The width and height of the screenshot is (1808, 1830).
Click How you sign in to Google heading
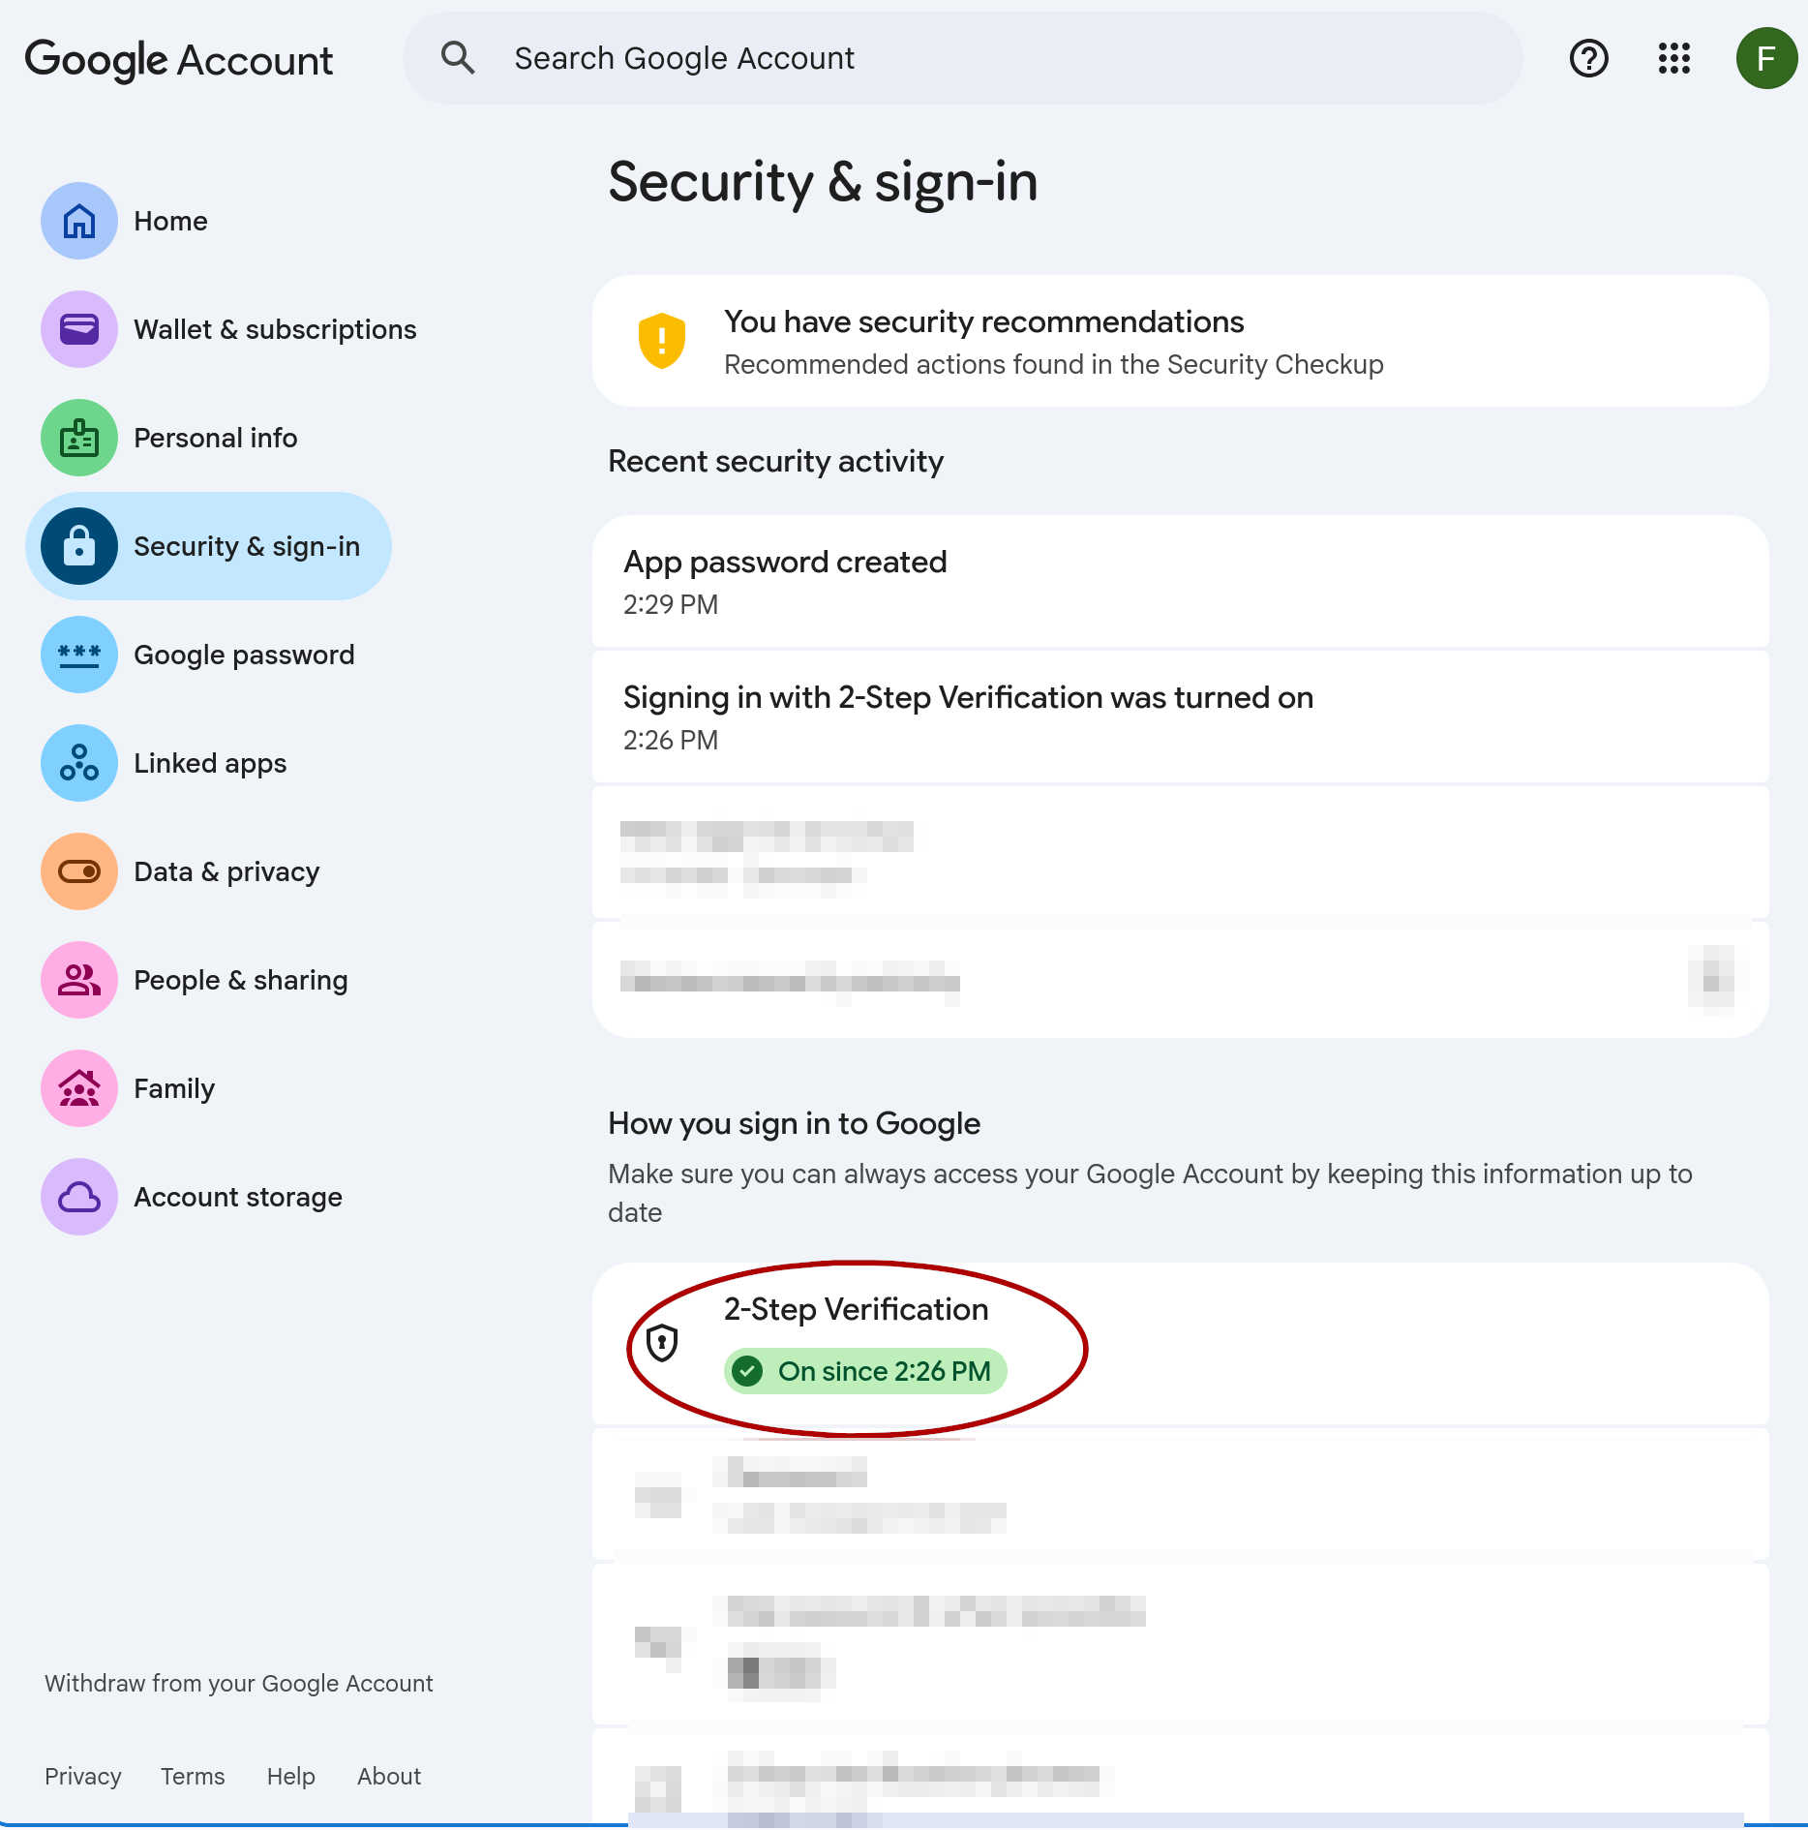point(794,1123)
